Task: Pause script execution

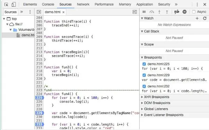Action: tap(144, 12)
